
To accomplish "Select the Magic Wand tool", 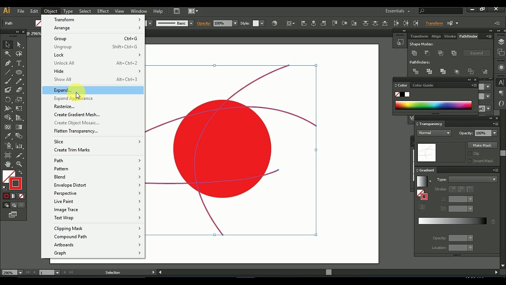I will [8, 54].
